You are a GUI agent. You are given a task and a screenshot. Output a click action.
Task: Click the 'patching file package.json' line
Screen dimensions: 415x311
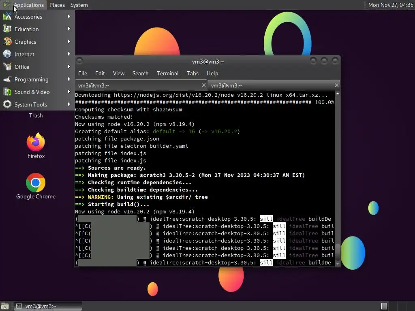pyautogui.click(x=117, y=139)
